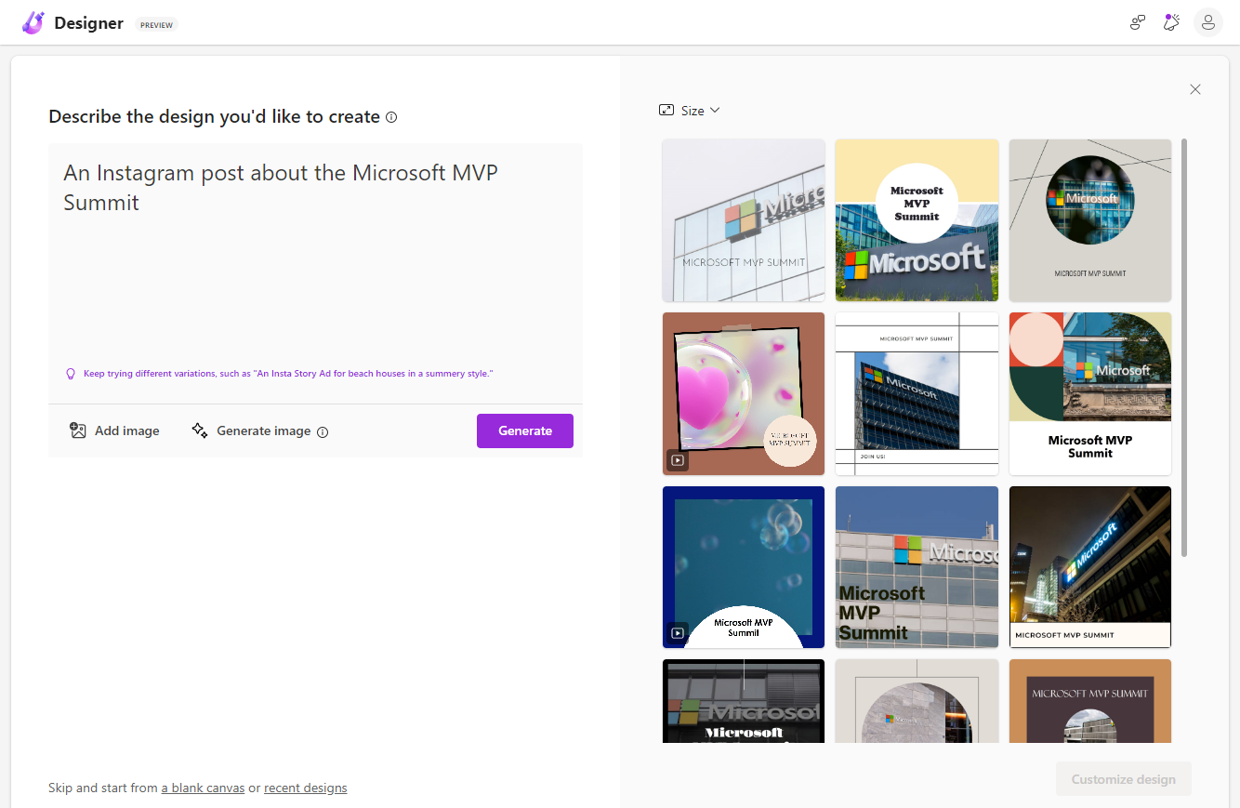Click info icon next to Generate image

(323, 431)
